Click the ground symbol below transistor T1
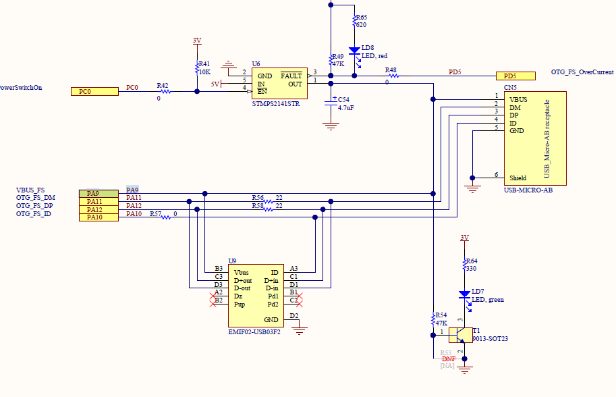This screenshot has width=616, height=397. (464, 370)
